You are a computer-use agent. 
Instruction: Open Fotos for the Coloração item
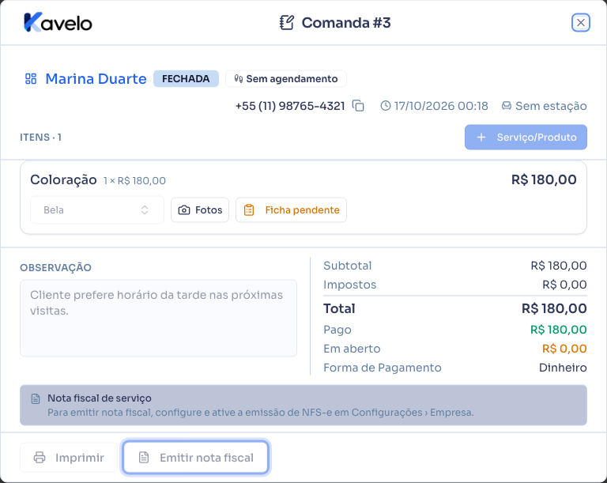coord(200,210)
